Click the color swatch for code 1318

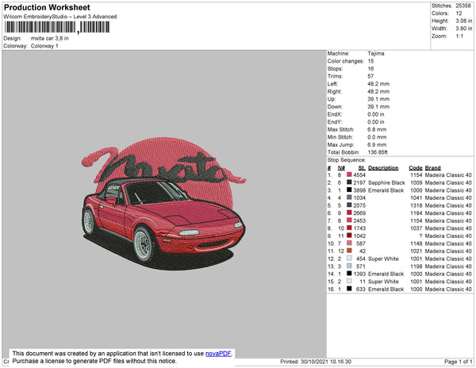(350, 205)
